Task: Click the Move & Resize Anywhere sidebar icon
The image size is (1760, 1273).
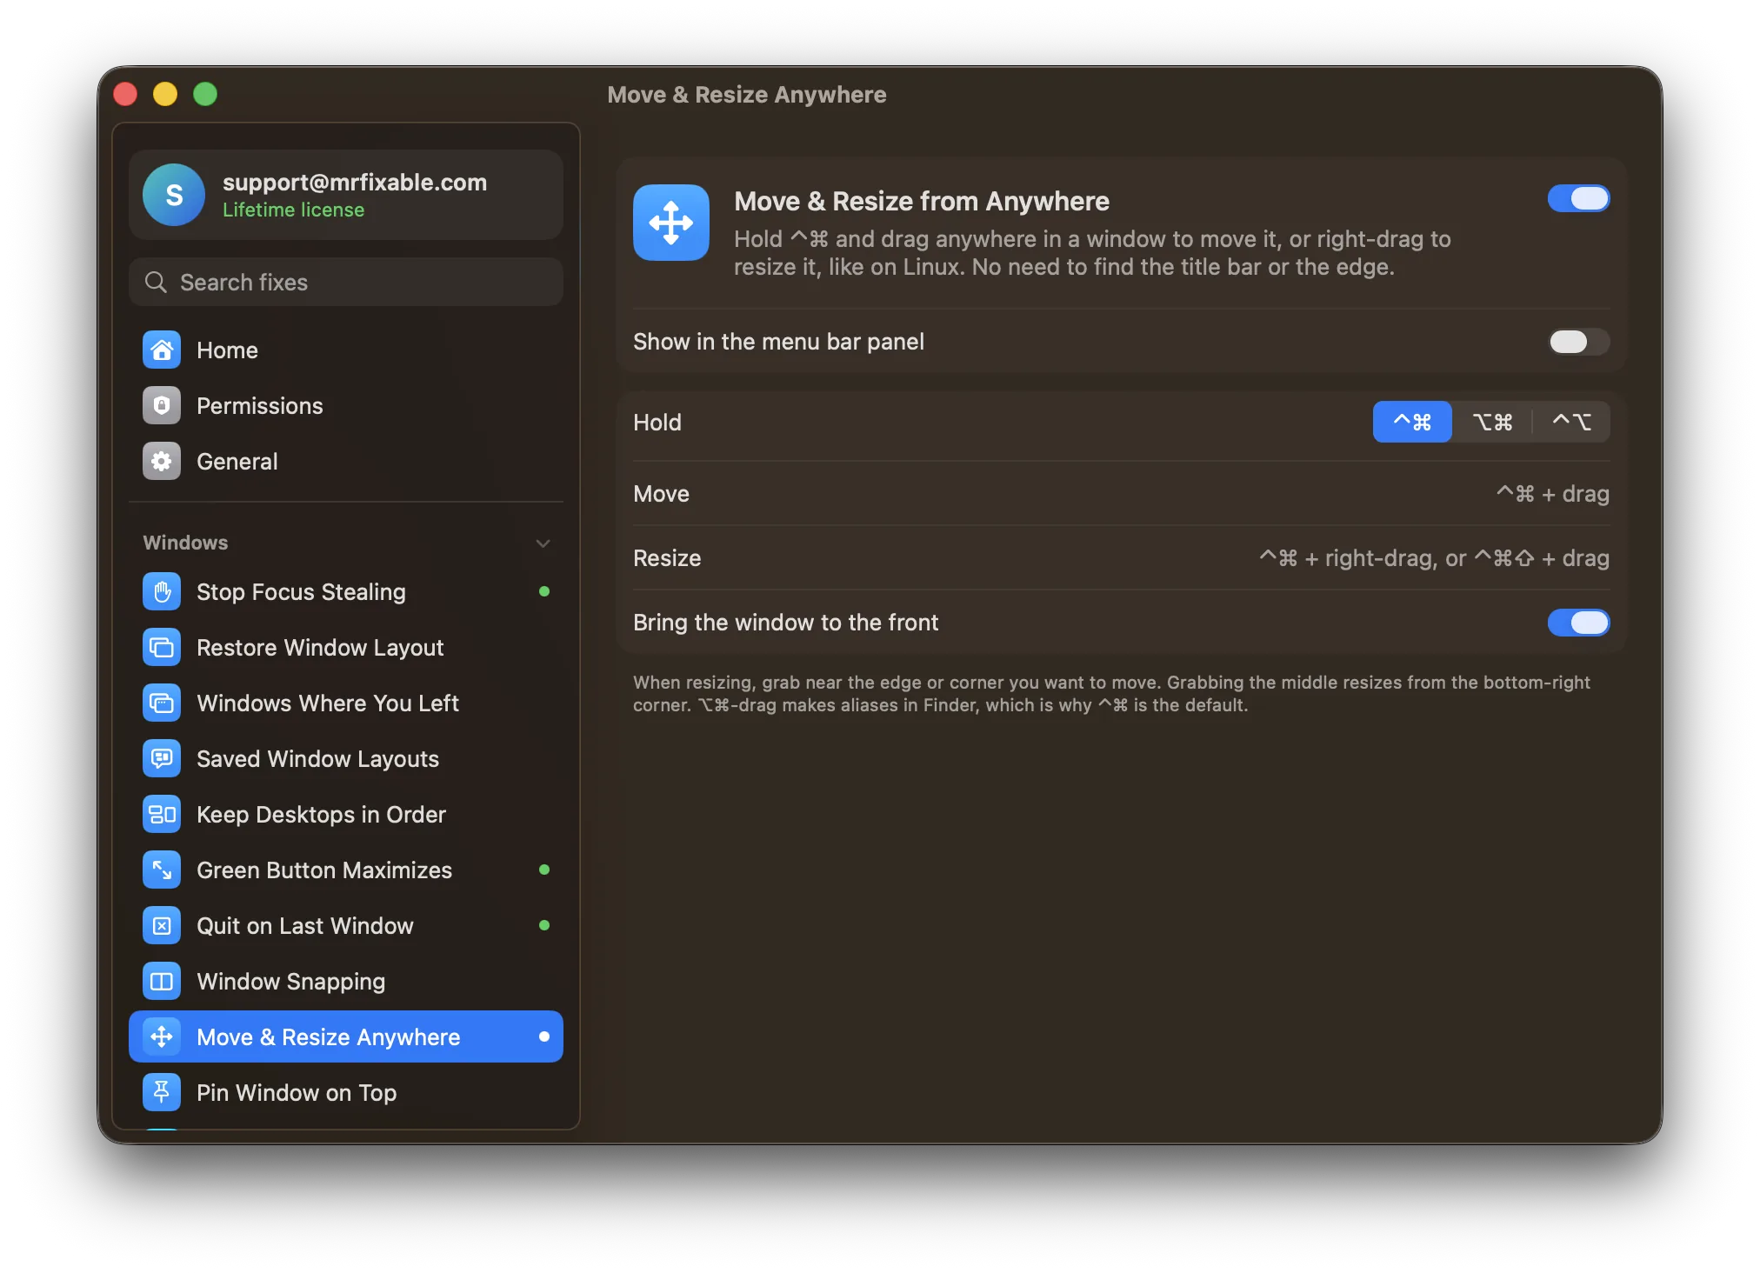Action: (162, 1037)
